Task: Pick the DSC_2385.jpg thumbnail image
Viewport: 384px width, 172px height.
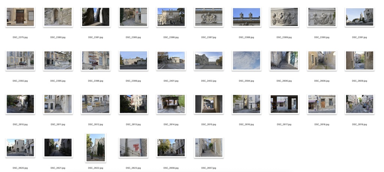Action: click(133, 17)
